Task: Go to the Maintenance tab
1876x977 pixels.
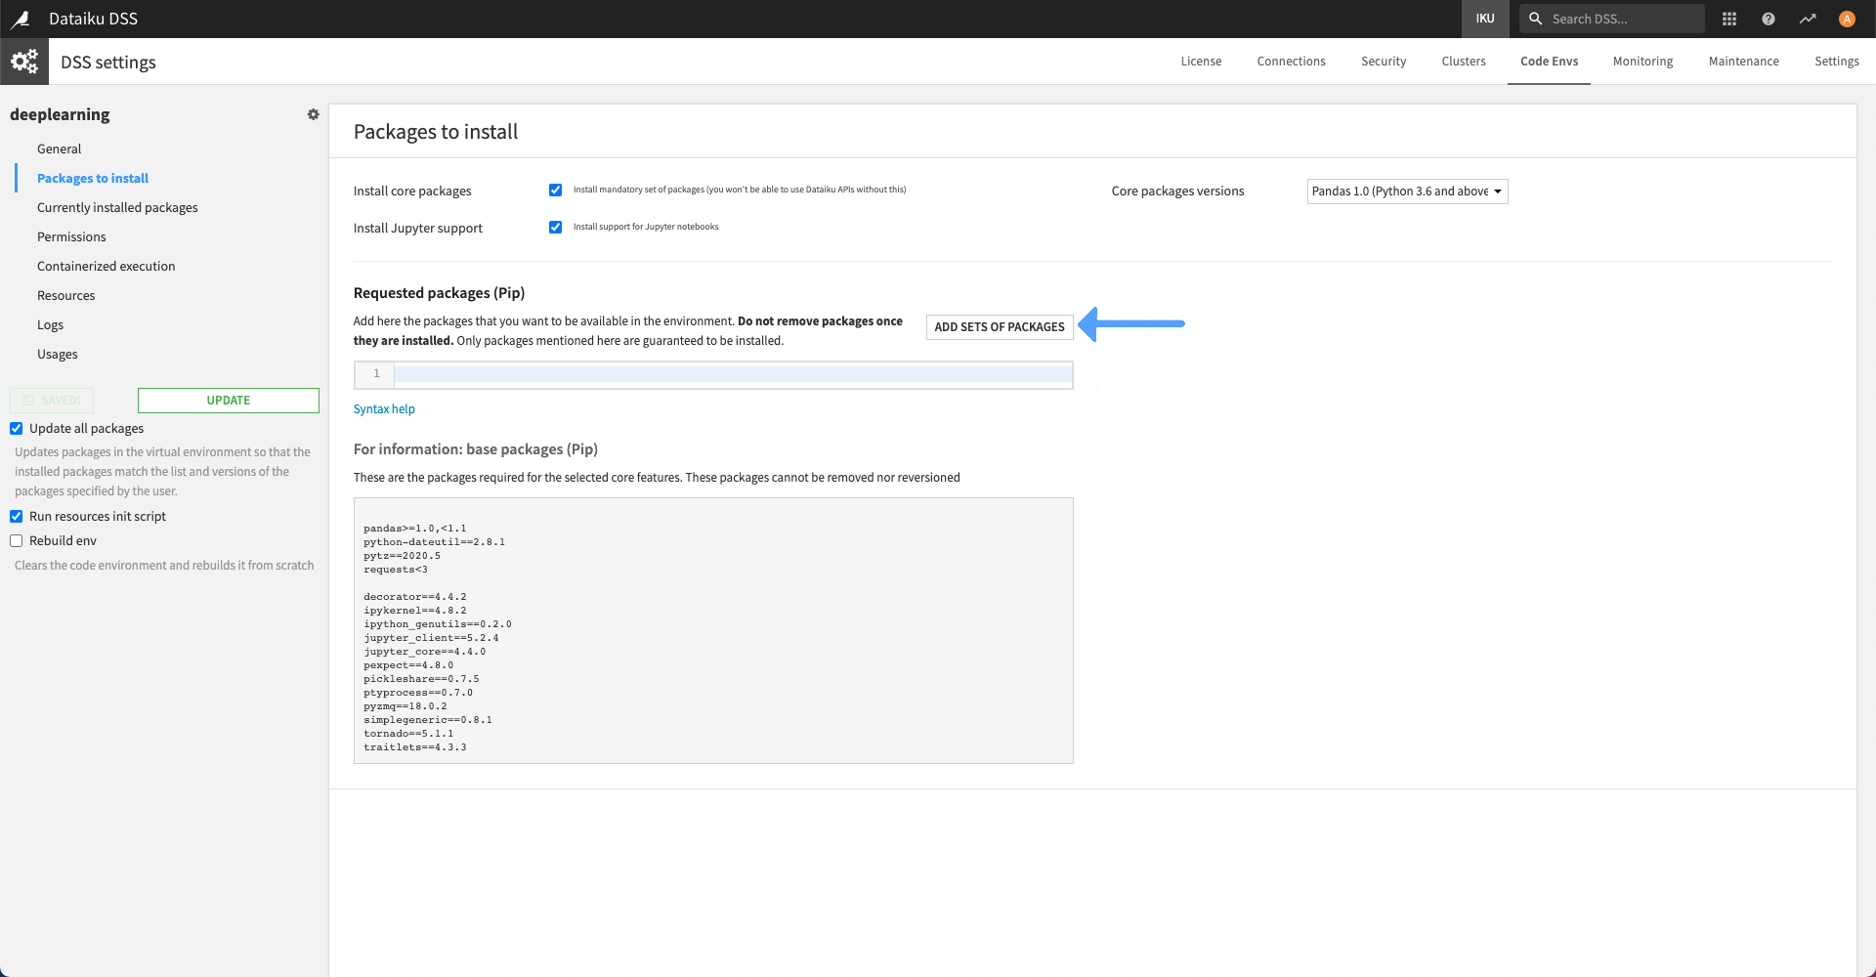Action: [x=1743, y=62]
